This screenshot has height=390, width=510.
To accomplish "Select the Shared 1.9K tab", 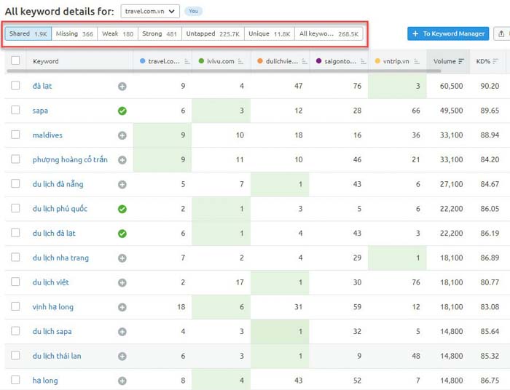I will [28, 33].
